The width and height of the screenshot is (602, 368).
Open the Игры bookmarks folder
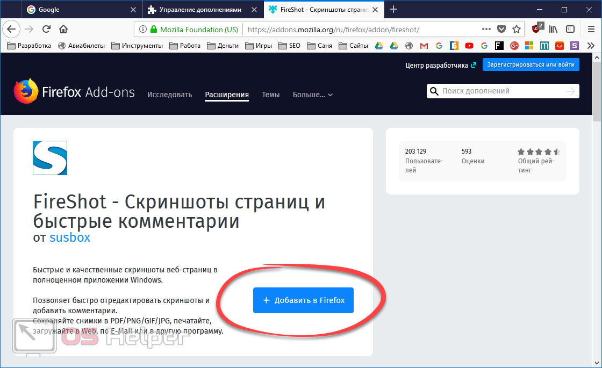(x=259, y=46)
